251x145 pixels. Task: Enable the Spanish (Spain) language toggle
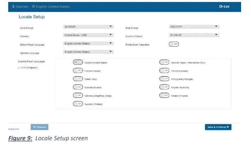tap(164, 62)
